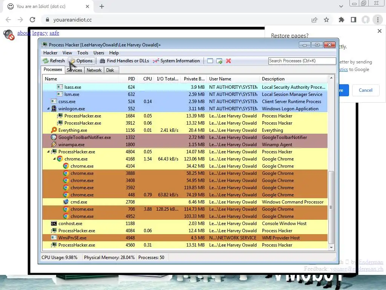Open the Chrome extensions puzzle icon
This screenshot has height=290, width=386.
coord(342,20)
